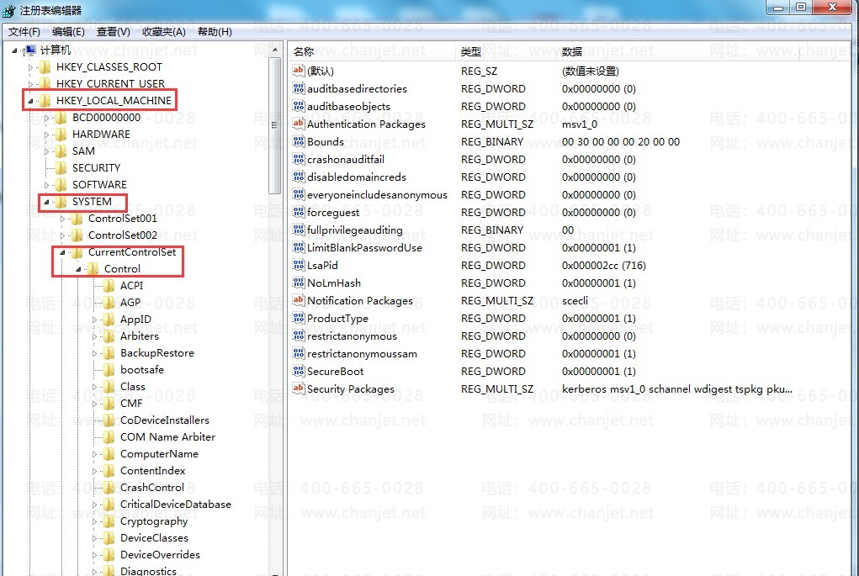This screenshot has width=859, height=576.
Task: Click the ProductType value icon
Action: (298, 318)
